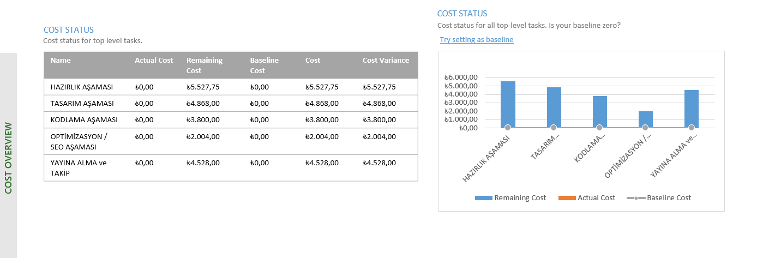Select the HAZIRLIK AŞAMASI table row name
This screenshot has height=258, width=781.
[x=82, y=87]
